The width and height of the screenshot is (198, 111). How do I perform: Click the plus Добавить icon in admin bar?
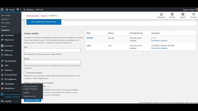[24, 10]
